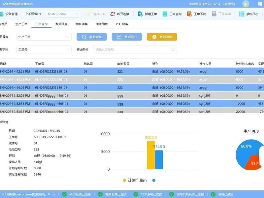Click the 2024/8/5 16:43:35 detail date value
Image resolution: width=264 pixels, height=198 pixels.
pyautogui.click(x=47, y=131)
